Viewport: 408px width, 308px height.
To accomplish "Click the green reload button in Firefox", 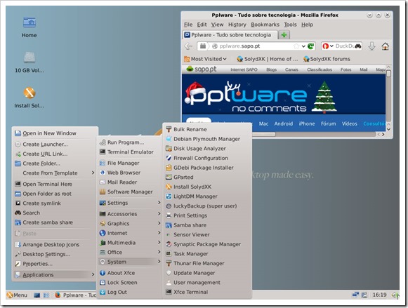I will (310, 46).
